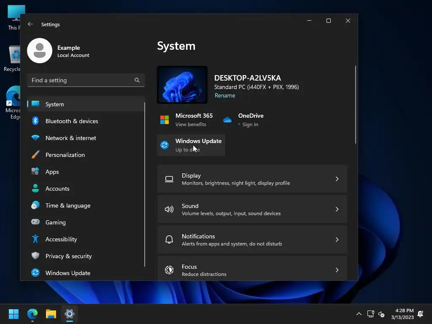Viewport: 432px width, 324px height.
Task: Expand the Focus settings chevron
Action: (x=337, y=270)
